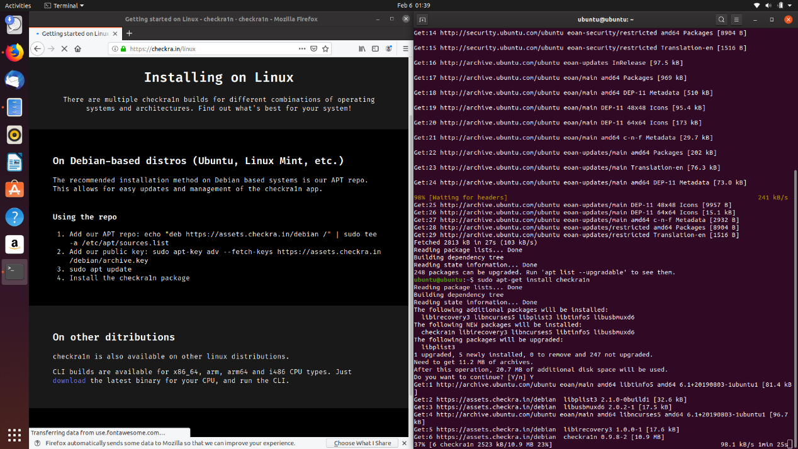Launch LibreOffice Writer from the dock
Image resolution: width=798 pixels, height=449 pixels.
click(14, 162)
